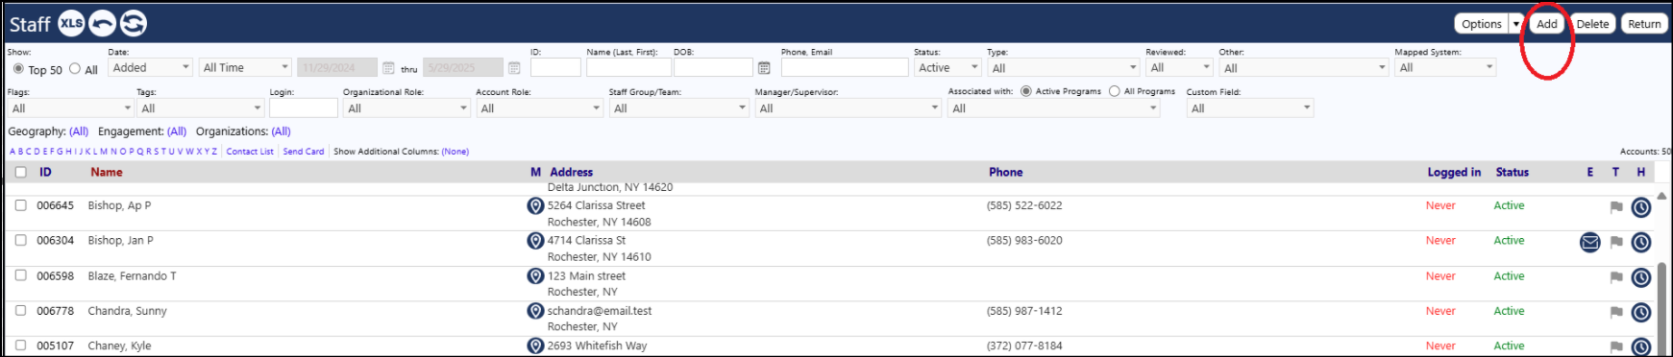Select the Top 50 radio button

18,69
